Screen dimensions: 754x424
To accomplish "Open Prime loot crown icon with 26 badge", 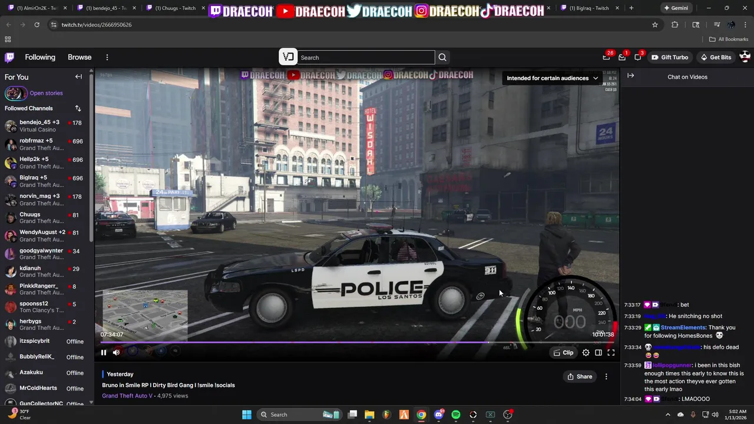I will coord(606,57).
